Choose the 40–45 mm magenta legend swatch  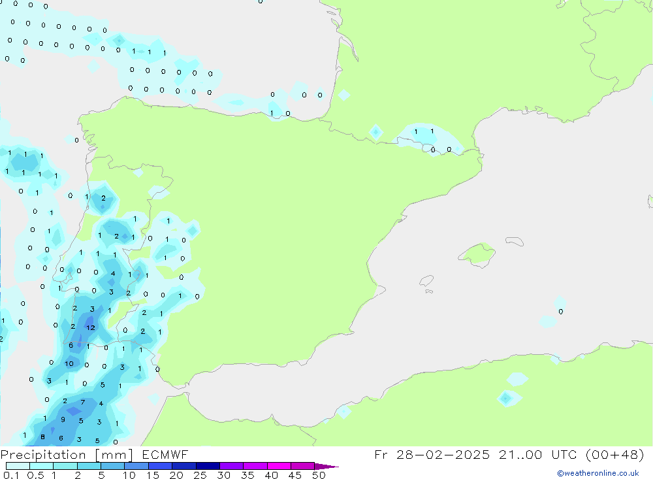(279, 466)
